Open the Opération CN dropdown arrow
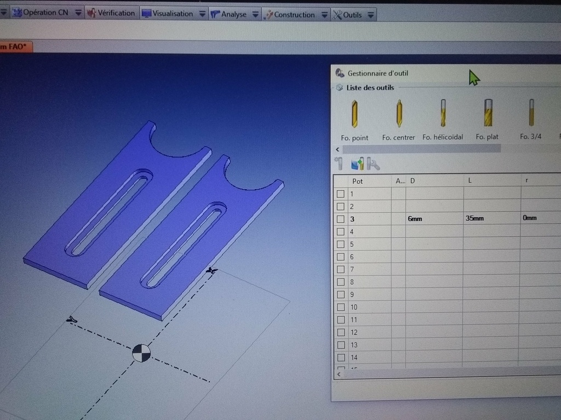 78,13
